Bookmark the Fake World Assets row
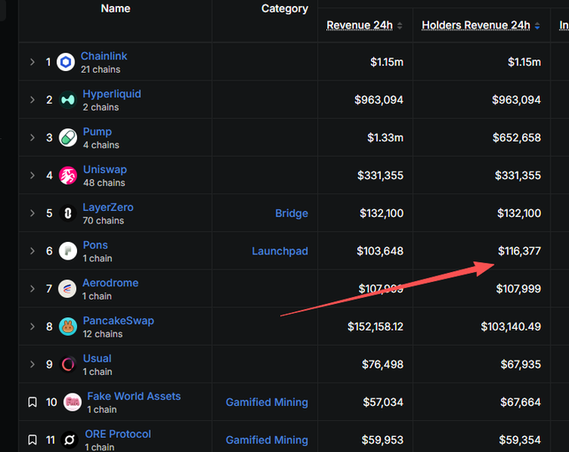The height and width of the screenshot is (452, 569). pos(33,402)
